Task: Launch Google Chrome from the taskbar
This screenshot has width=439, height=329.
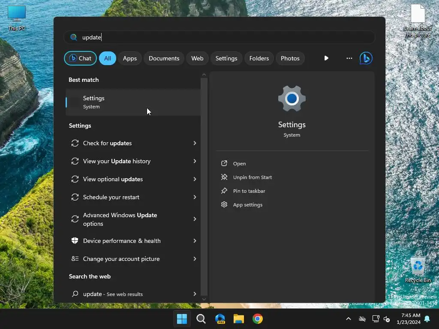Action: coord(258,319)
